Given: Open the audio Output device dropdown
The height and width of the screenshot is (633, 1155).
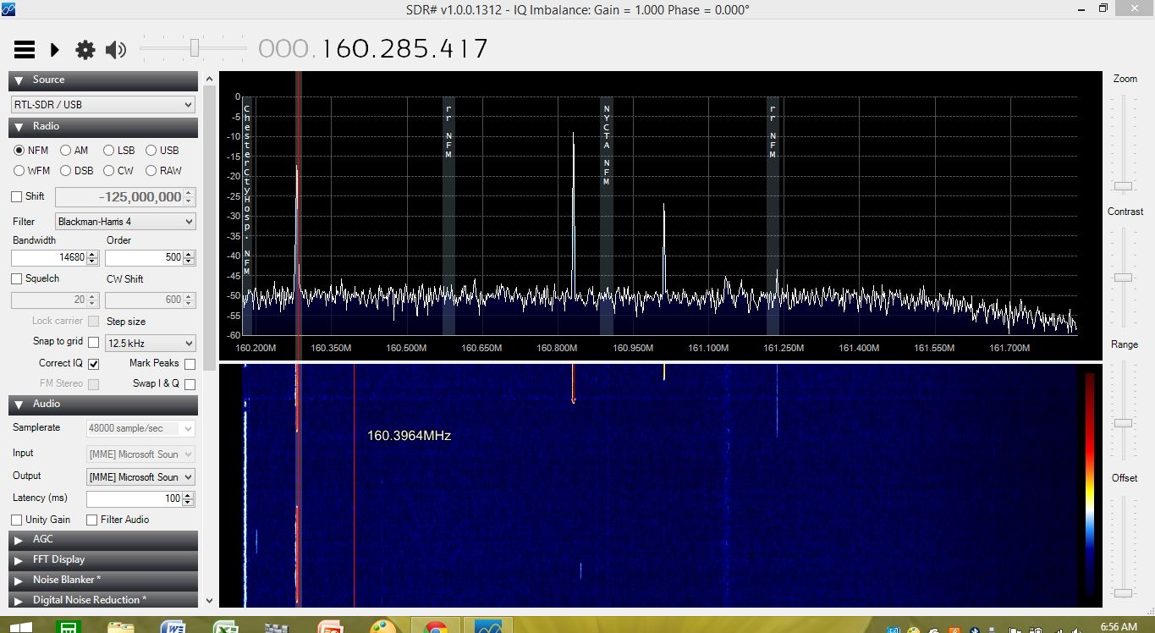Looking at the screenshot, I should 140,477.
